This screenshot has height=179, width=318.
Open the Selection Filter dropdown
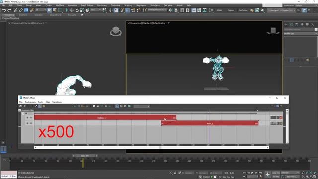[x=41, y=10]
